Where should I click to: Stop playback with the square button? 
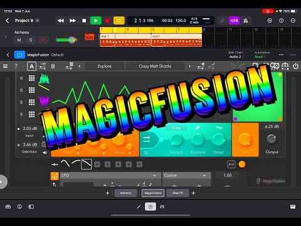[x=84, y=21]
